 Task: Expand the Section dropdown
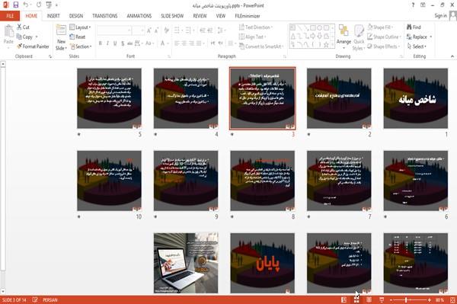pos(81,46)
